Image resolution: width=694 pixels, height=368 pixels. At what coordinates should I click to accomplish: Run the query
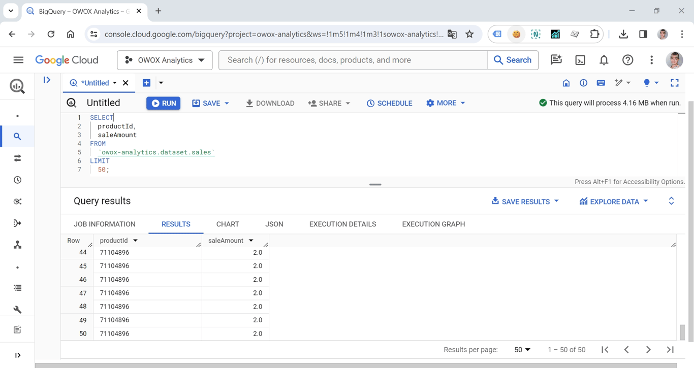tap(164, 103)
